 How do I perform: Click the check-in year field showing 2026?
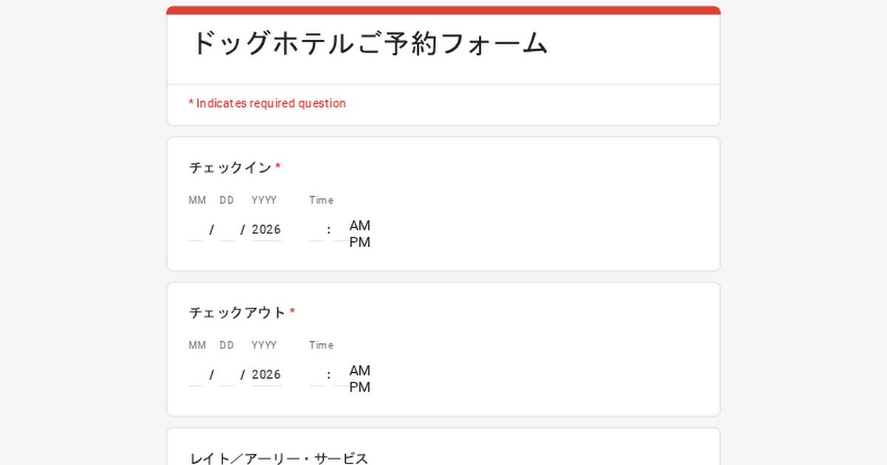click(x=266, y=230)
